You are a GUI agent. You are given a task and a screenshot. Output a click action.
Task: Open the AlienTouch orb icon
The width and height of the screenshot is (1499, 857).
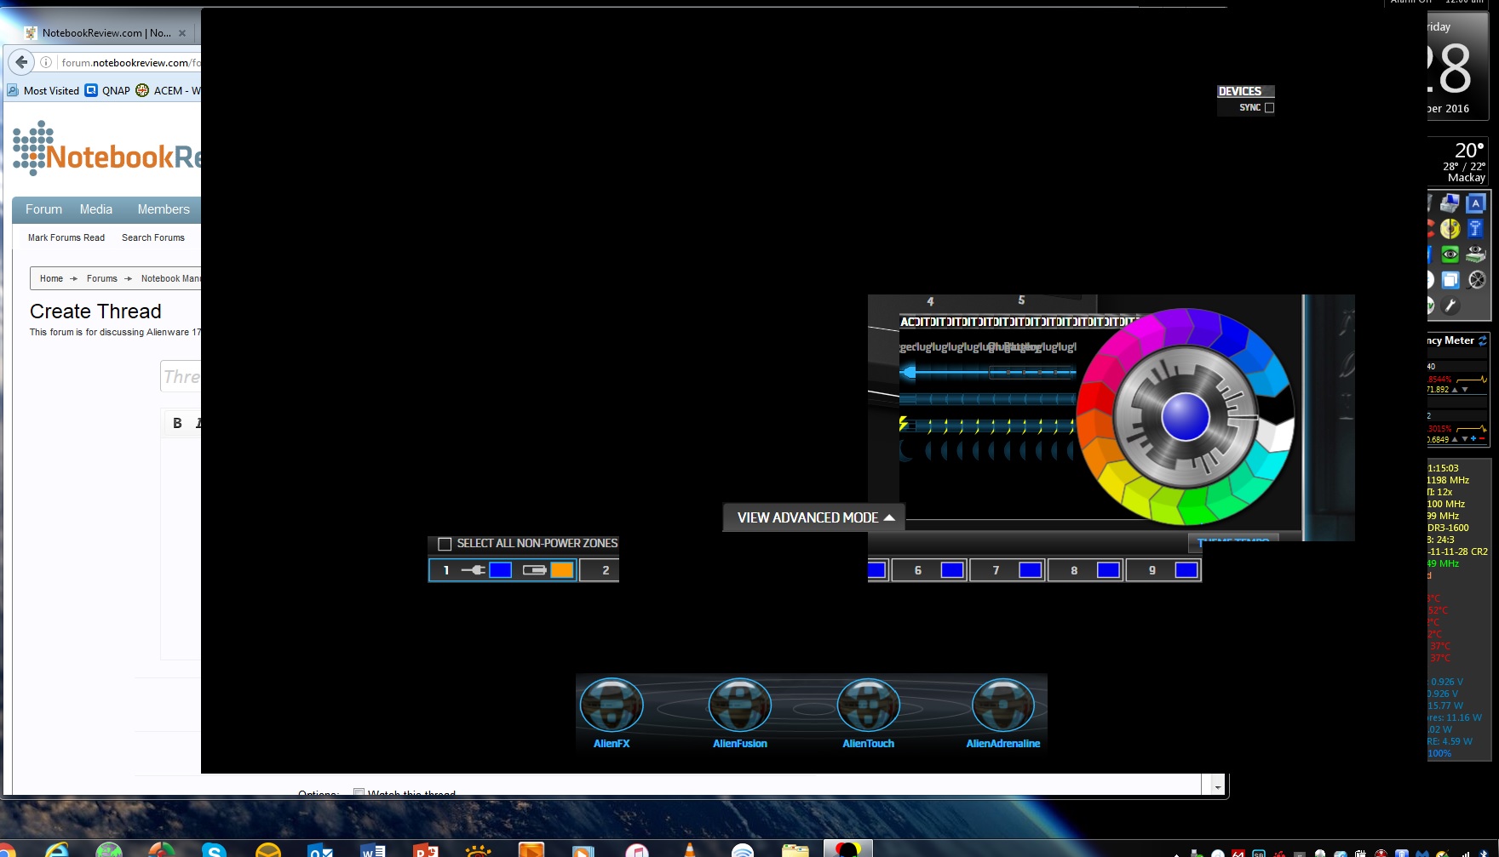pos(868,705)
